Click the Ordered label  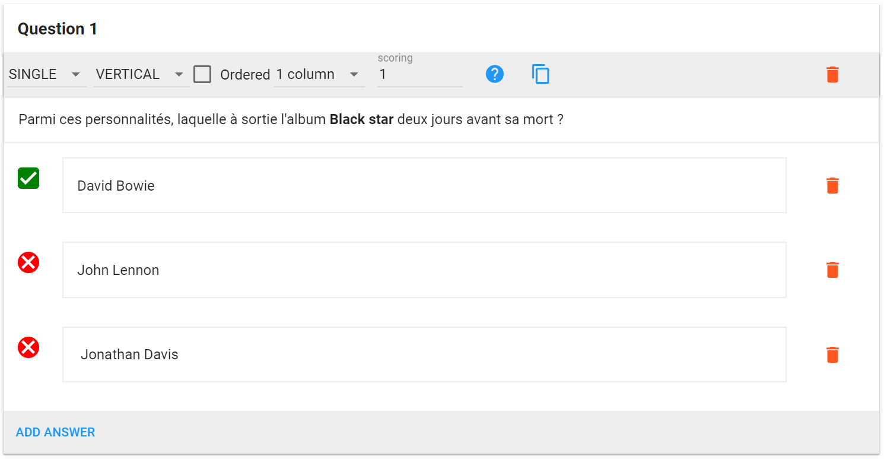[x=245, y=75]
